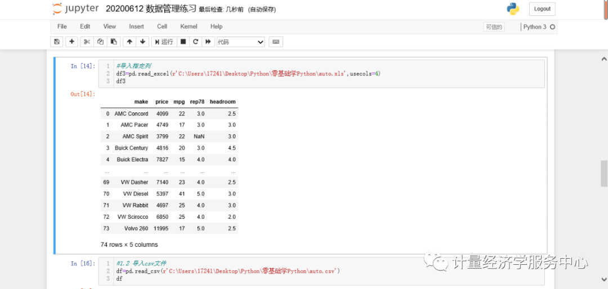This screenshot has height=289, width=608.
Task: Click the NaN value in rep78 column
Action: (199, 137)
